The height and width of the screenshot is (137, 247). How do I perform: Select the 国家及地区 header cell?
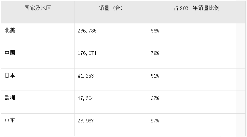[x=38, y=12]
